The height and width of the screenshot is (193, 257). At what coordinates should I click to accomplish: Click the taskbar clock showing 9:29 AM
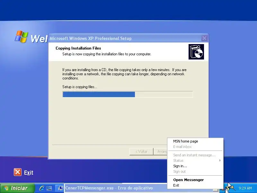(245, 188)
